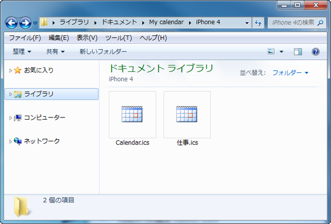This screenshot has height=224, width=331.
Task: Change the view with the view icon
Action: click(271, 52)
